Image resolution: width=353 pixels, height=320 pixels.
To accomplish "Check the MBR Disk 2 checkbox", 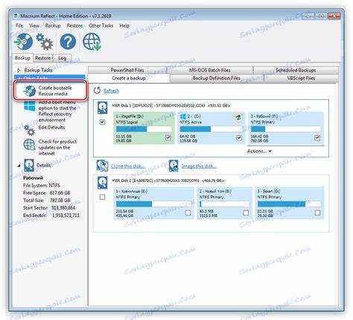I will pyautogui.click(x=102, y=197).
